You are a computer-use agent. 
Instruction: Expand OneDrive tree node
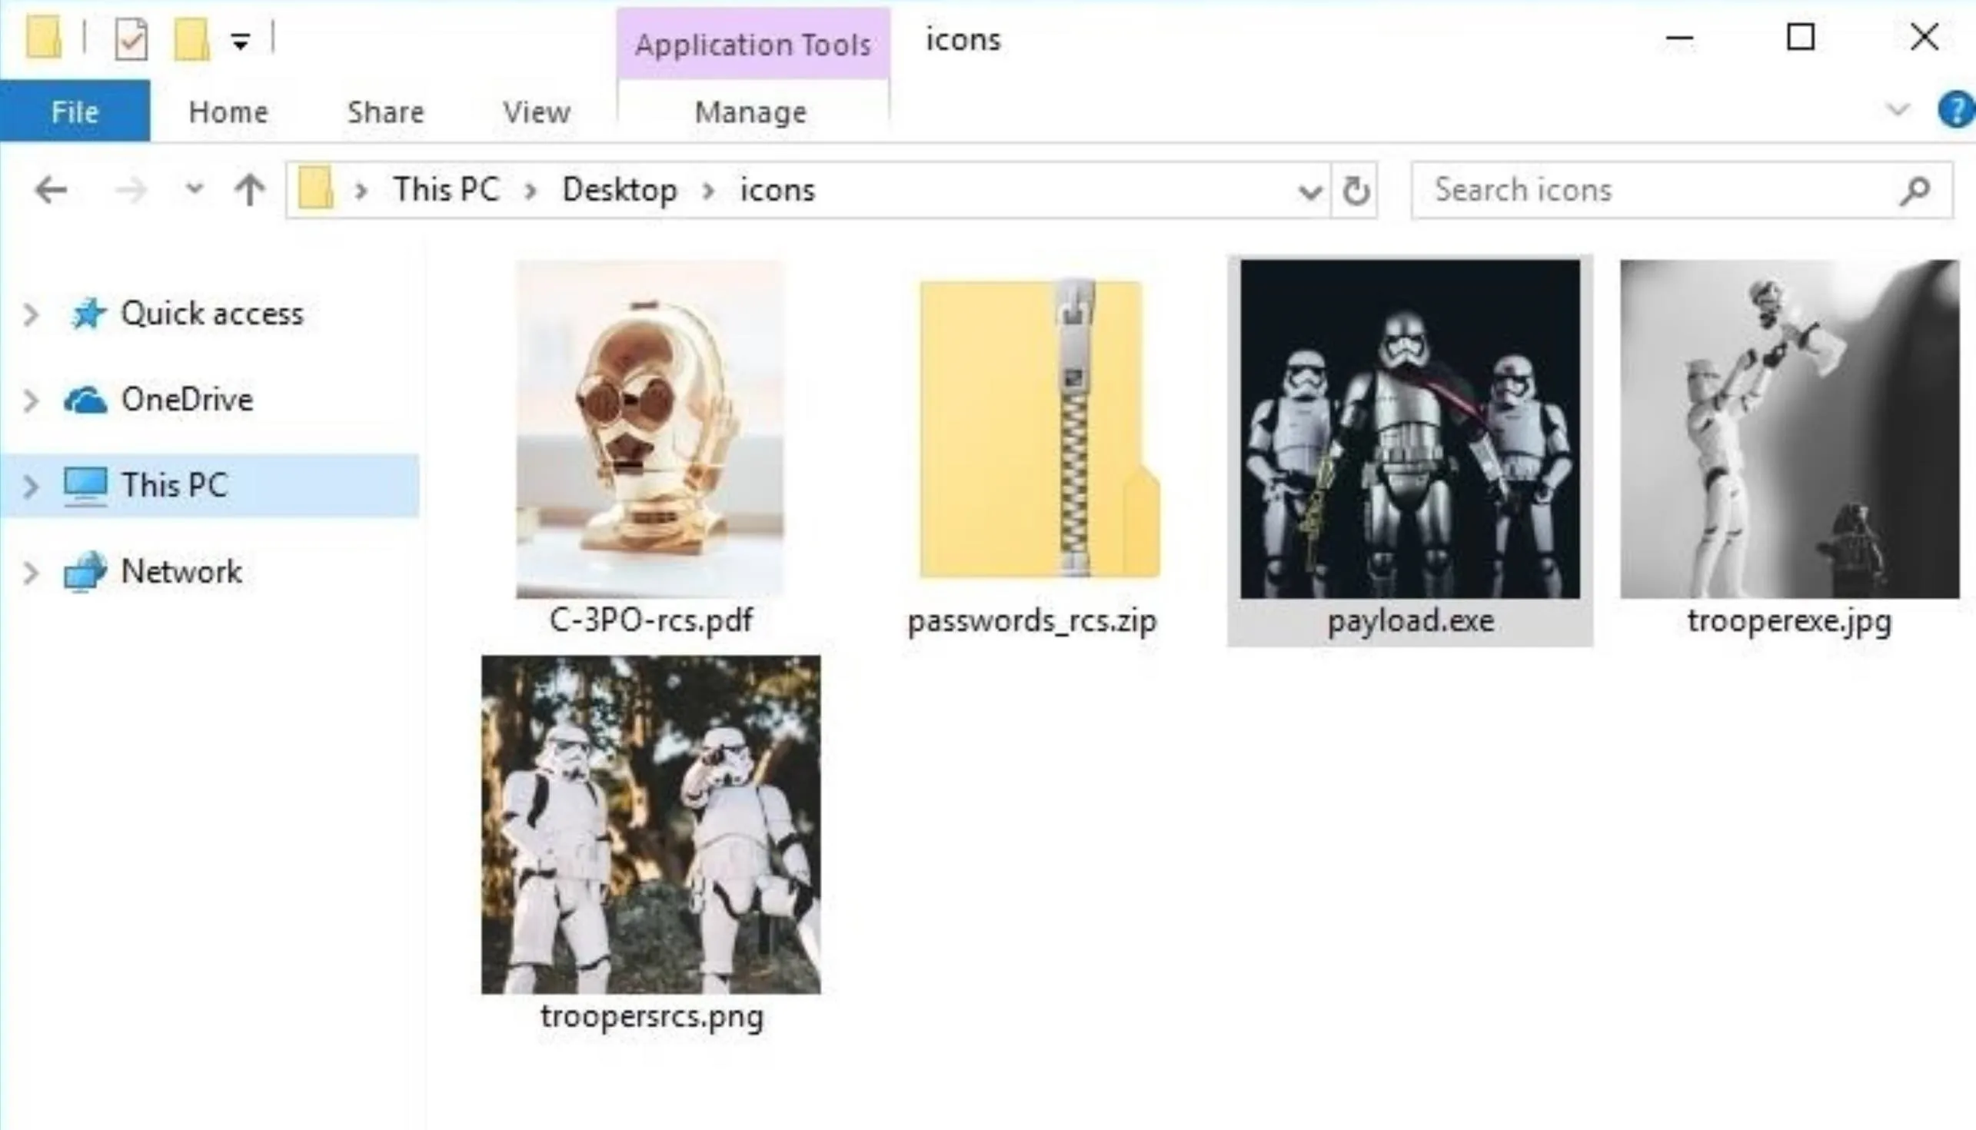coord(31,400)
